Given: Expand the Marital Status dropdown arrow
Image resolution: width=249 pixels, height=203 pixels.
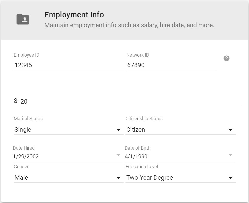Looking at the screenshot, I should 118,130.
